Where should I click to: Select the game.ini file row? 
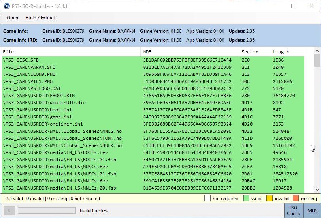click(153, 117)
